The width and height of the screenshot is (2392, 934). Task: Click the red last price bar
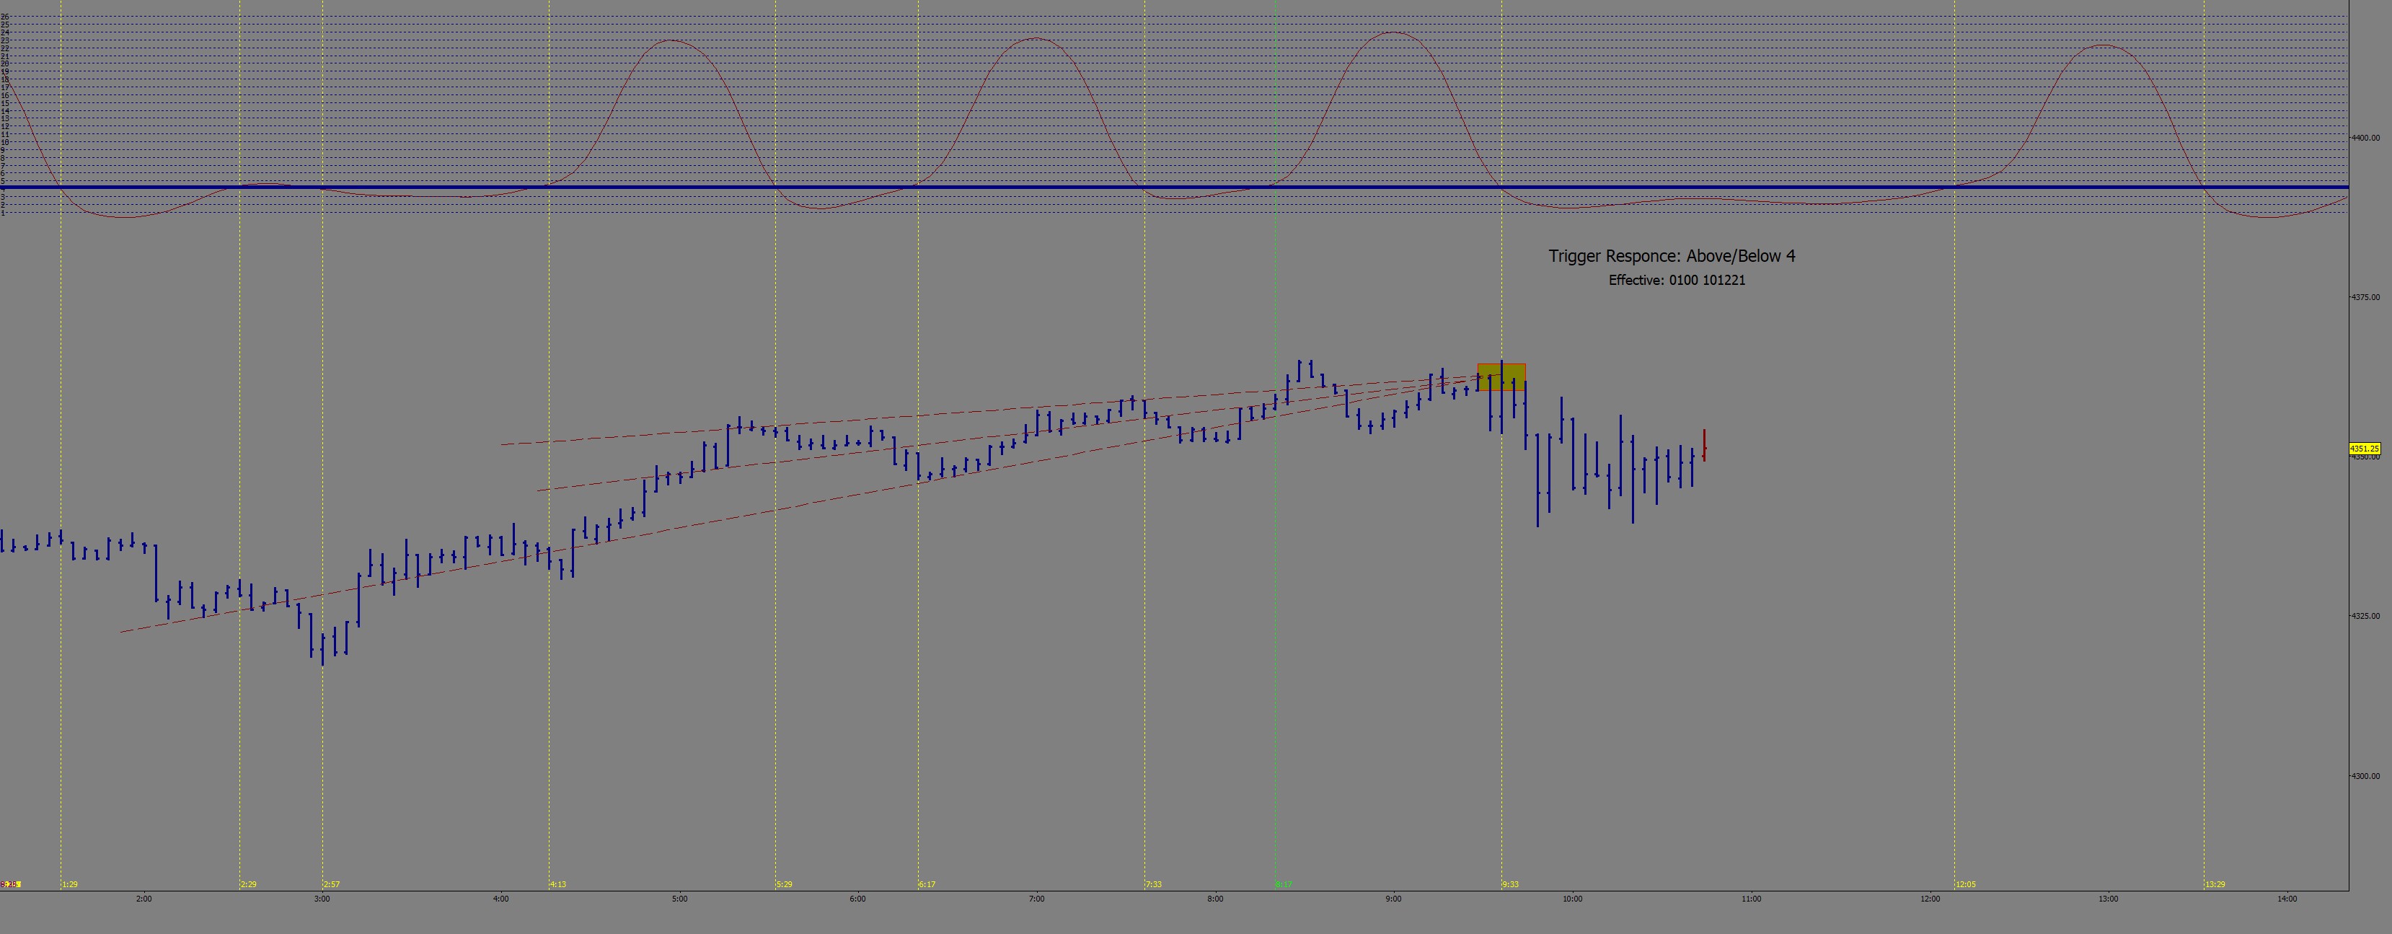coord(1704,445)
